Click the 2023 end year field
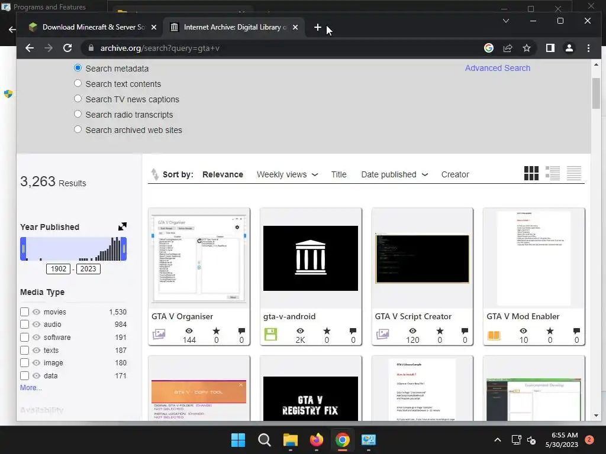606x454 pixels. pos(88,269)
